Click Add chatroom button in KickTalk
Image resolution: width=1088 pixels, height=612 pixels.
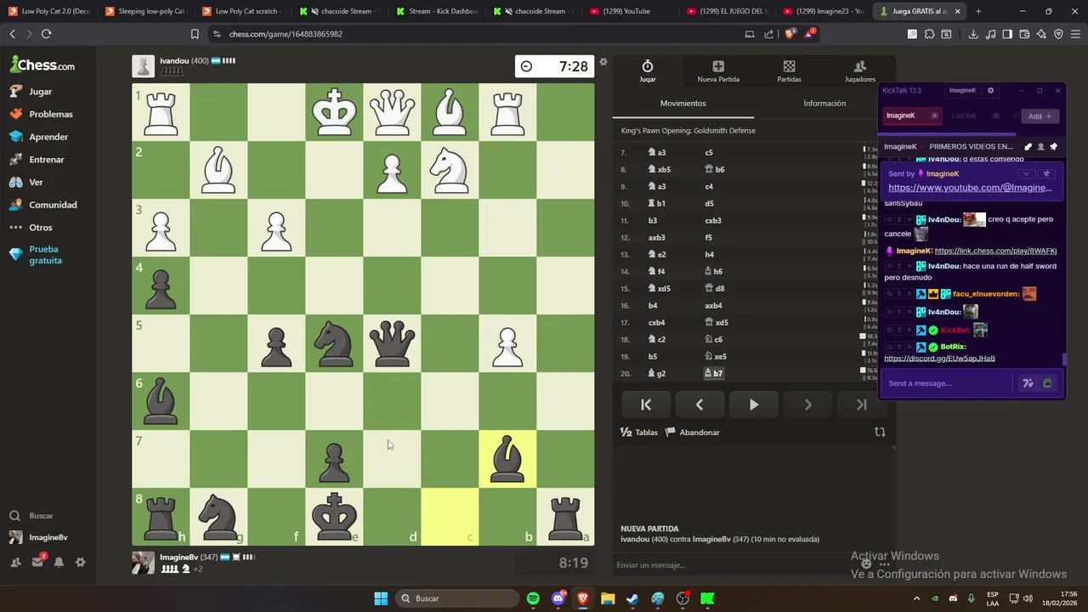[x=1040, y=116]
